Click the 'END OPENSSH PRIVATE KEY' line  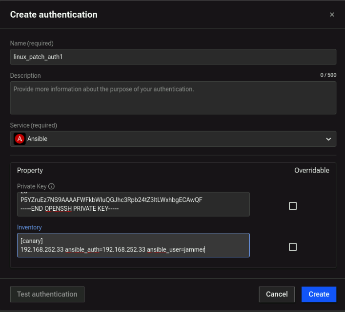pos(69,209)
